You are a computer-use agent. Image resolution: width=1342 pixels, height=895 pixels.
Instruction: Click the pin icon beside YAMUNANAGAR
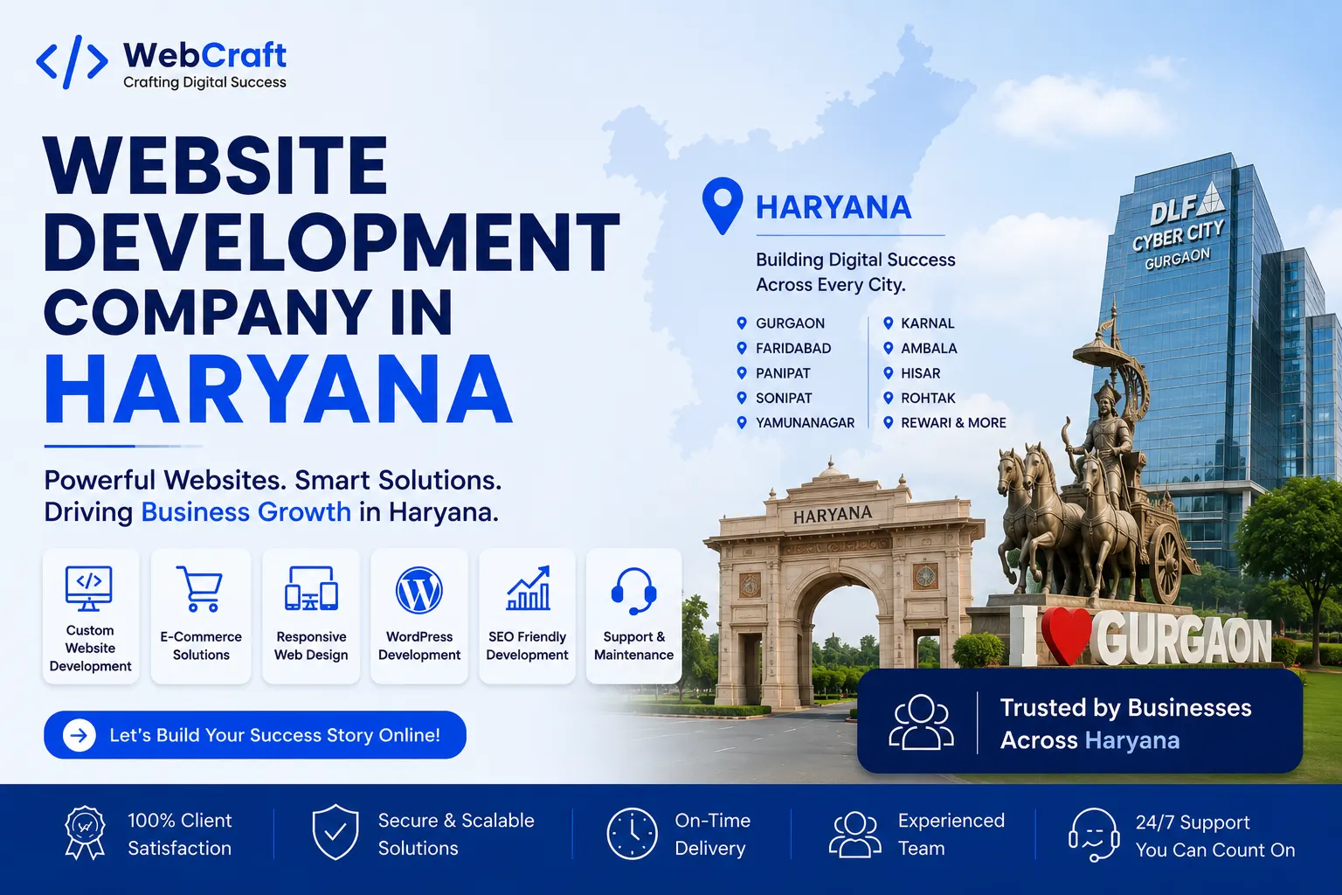(742, 422)
